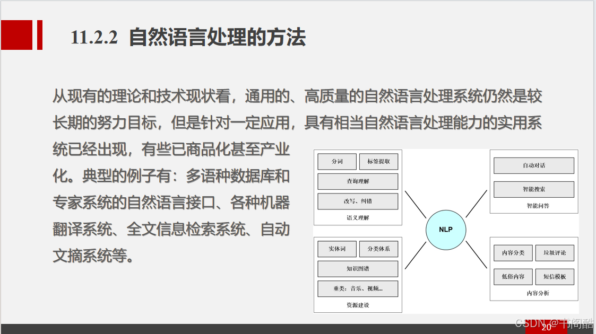
Task: Select the 查询理解 box
Action: (358, 181)
